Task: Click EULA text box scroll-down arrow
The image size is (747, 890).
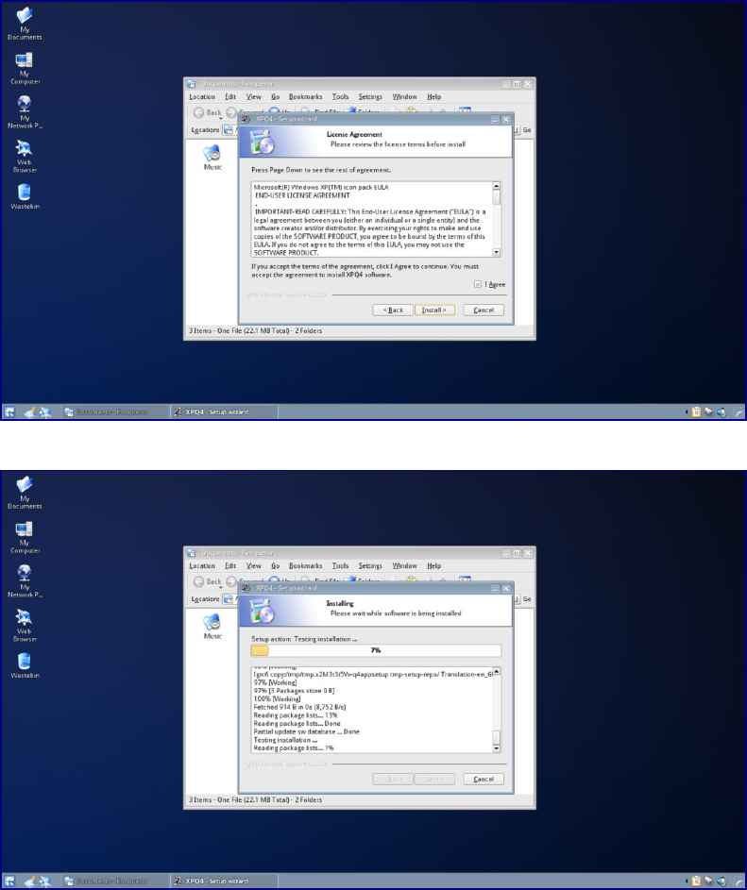Action: 497,252
